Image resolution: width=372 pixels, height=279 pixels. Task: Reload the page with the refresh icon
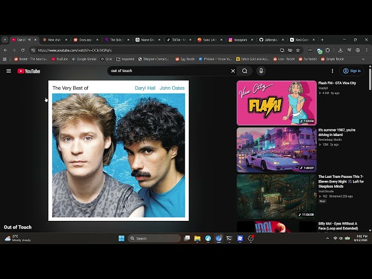click(x=23, y=51)
